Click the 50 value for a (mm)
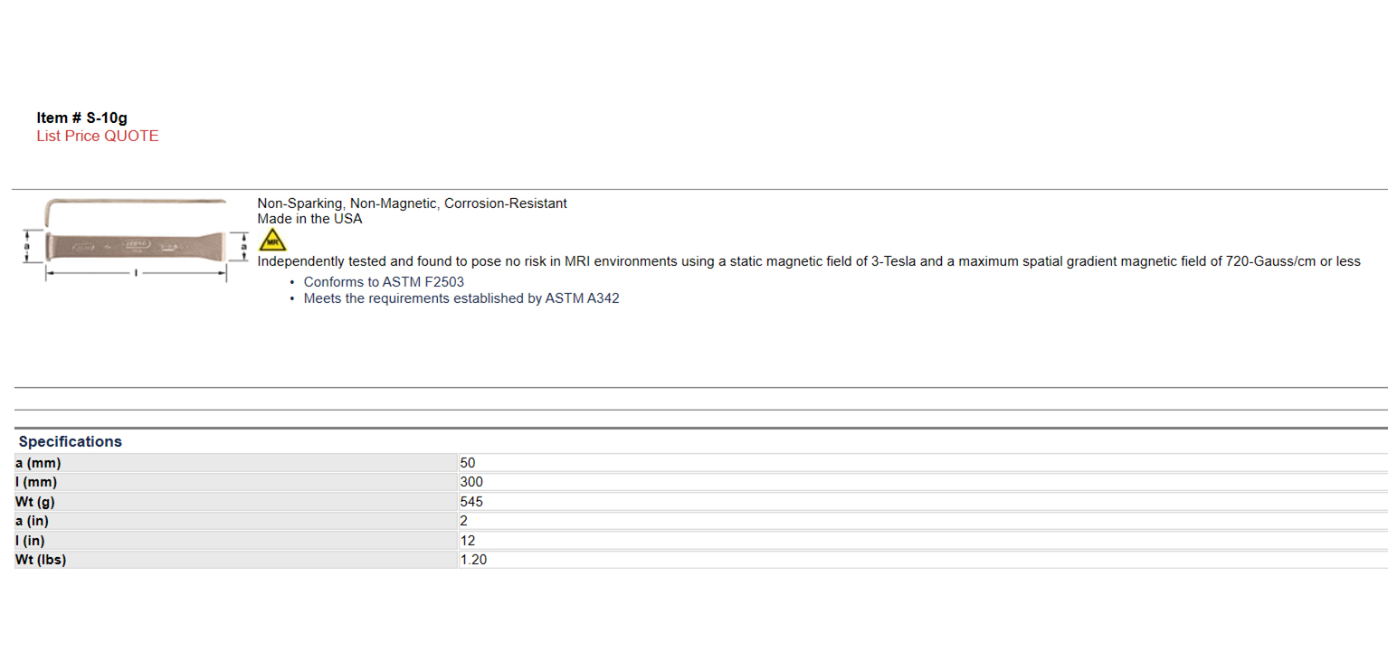Image resolution: width=1388 pixels, height=671 pixels. 468,463
